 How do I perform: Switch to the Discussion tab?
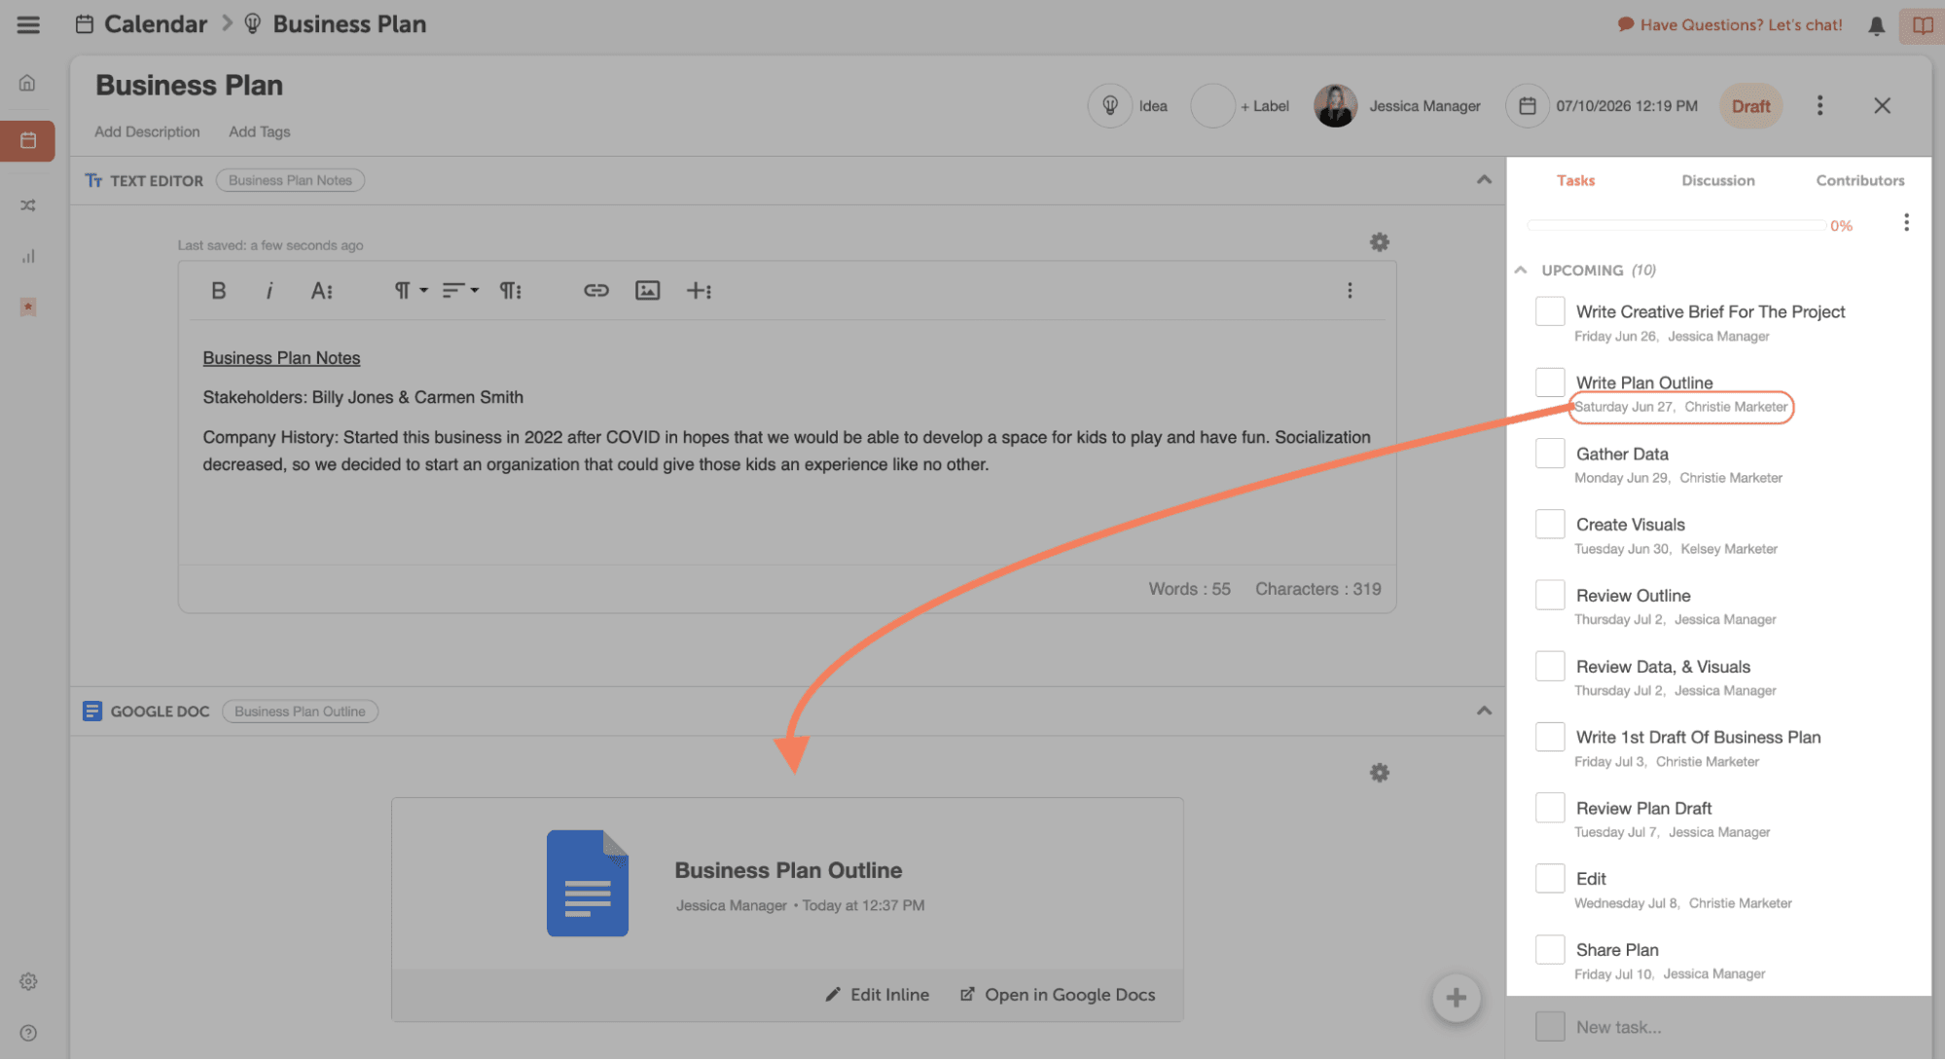tap(1717, 180)
